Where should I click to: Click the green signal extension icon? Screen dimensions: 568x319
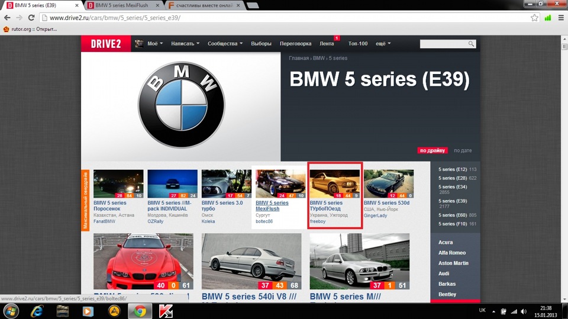[x=548, y=18]
